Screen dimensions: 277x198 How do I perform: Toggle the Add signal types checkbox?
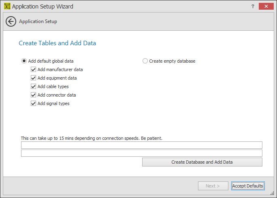[34, 103]
